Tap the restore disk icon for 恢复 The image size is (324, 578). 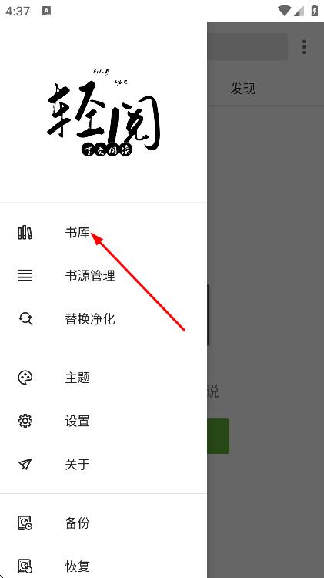point(25,566)
